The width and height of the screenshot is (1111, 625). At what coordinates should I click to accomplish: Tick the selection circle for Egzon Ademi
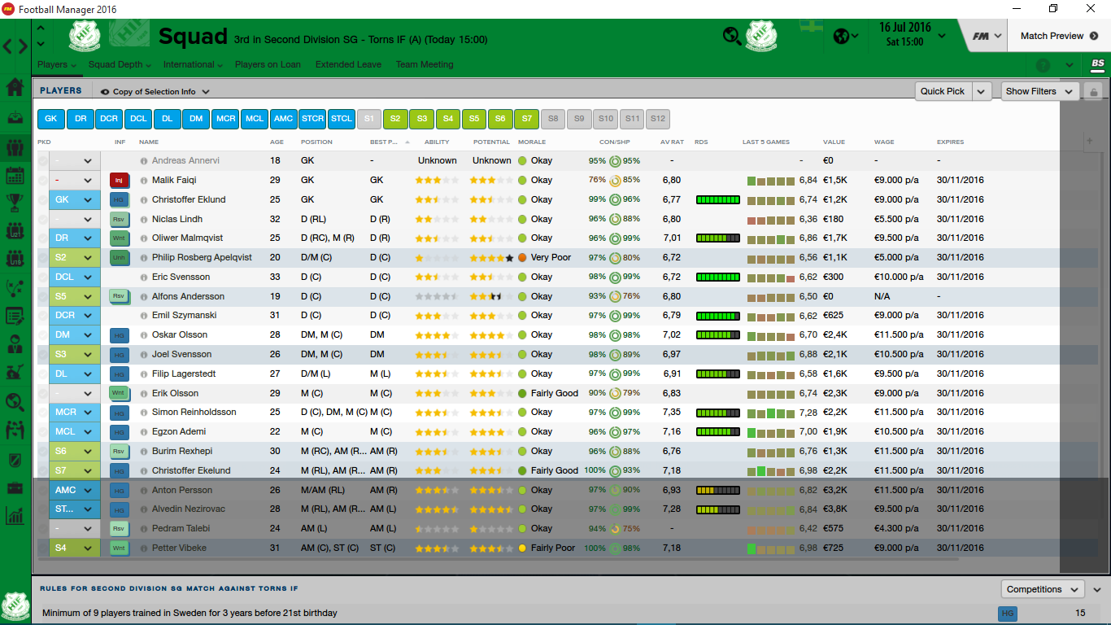(x=43, y=432)
